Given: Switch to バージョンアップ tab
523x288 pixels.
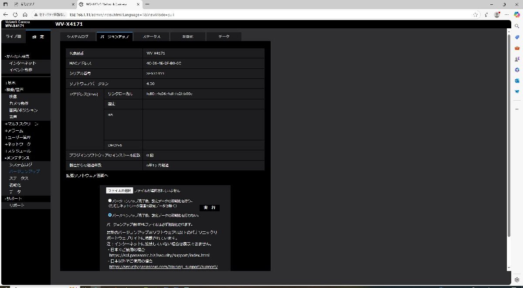Looking at the screenshot, I should pos(115,37).
